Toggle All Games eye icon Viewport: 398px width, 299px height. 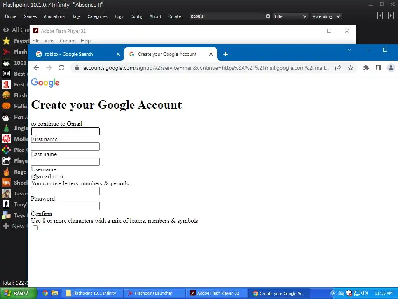tap(6, 30)
